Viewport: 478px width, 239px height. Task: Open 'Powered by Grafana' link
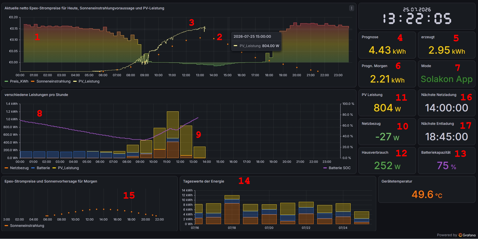[456, 235]
